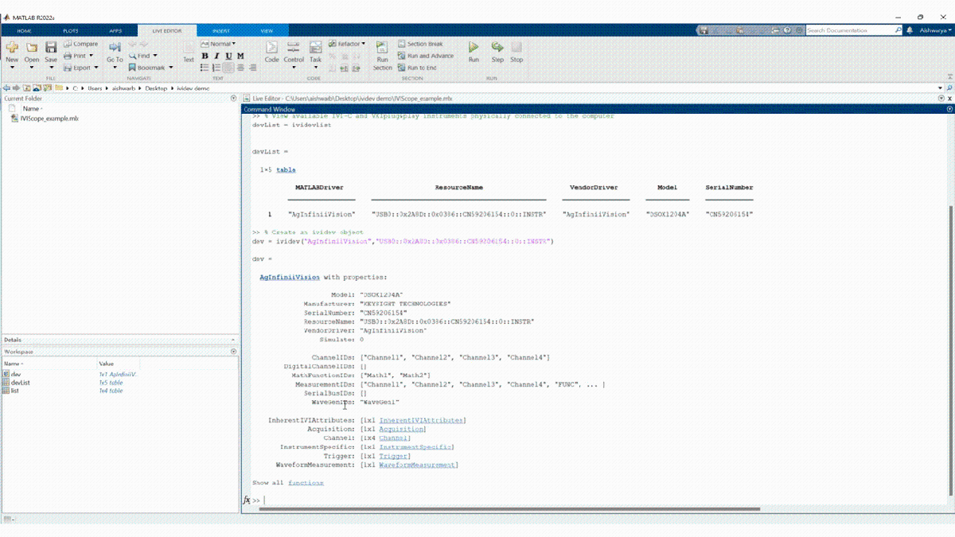Click the InstrumentSpecific property link

coord(416,447)
